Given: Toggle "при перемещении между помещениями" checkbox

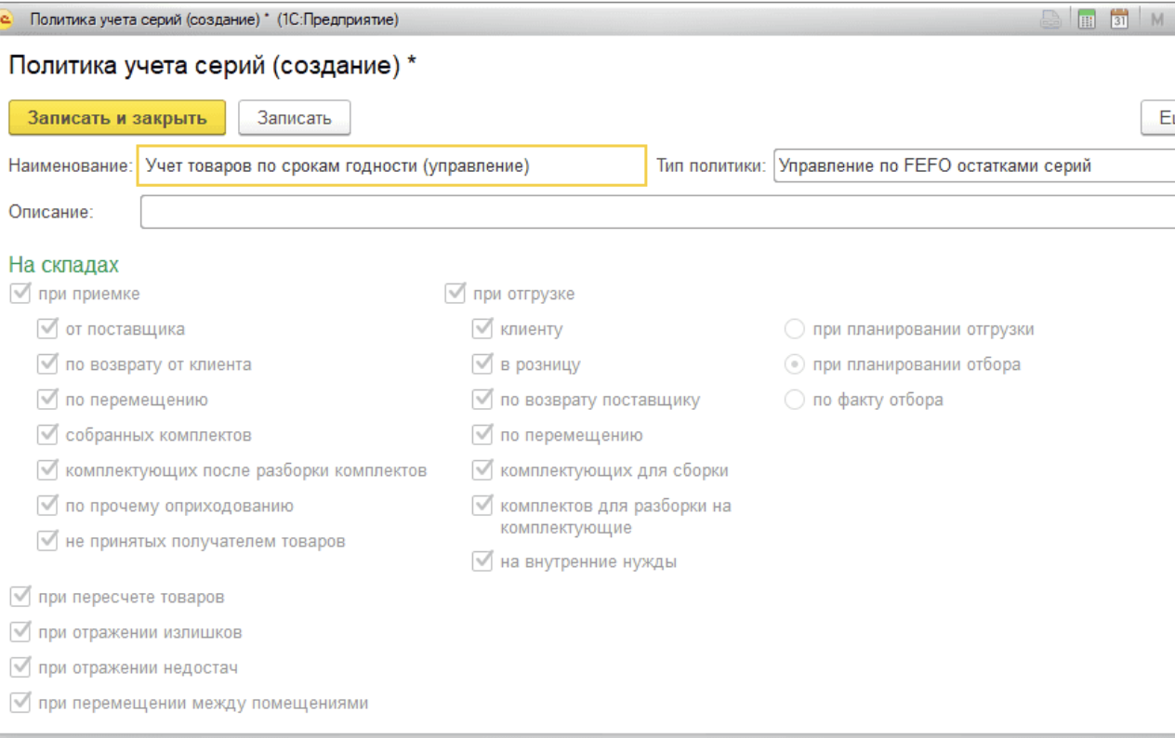Looking at the screenshot, I should 19,703.
